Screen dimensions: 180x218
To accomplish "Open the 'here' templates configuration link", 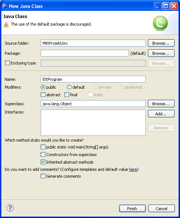I will (133, 169).
